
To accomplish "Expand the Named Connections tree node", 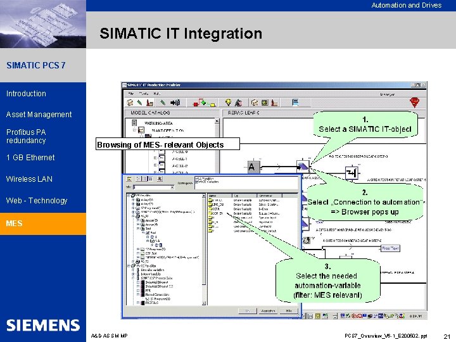I will point(138,294).
